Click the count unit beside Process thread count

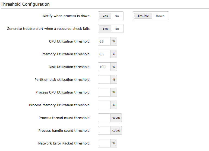pos(116,118)
